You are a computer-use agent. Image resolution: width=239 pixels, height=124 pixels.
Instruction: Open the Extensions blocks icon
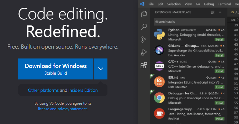point(144,65)
